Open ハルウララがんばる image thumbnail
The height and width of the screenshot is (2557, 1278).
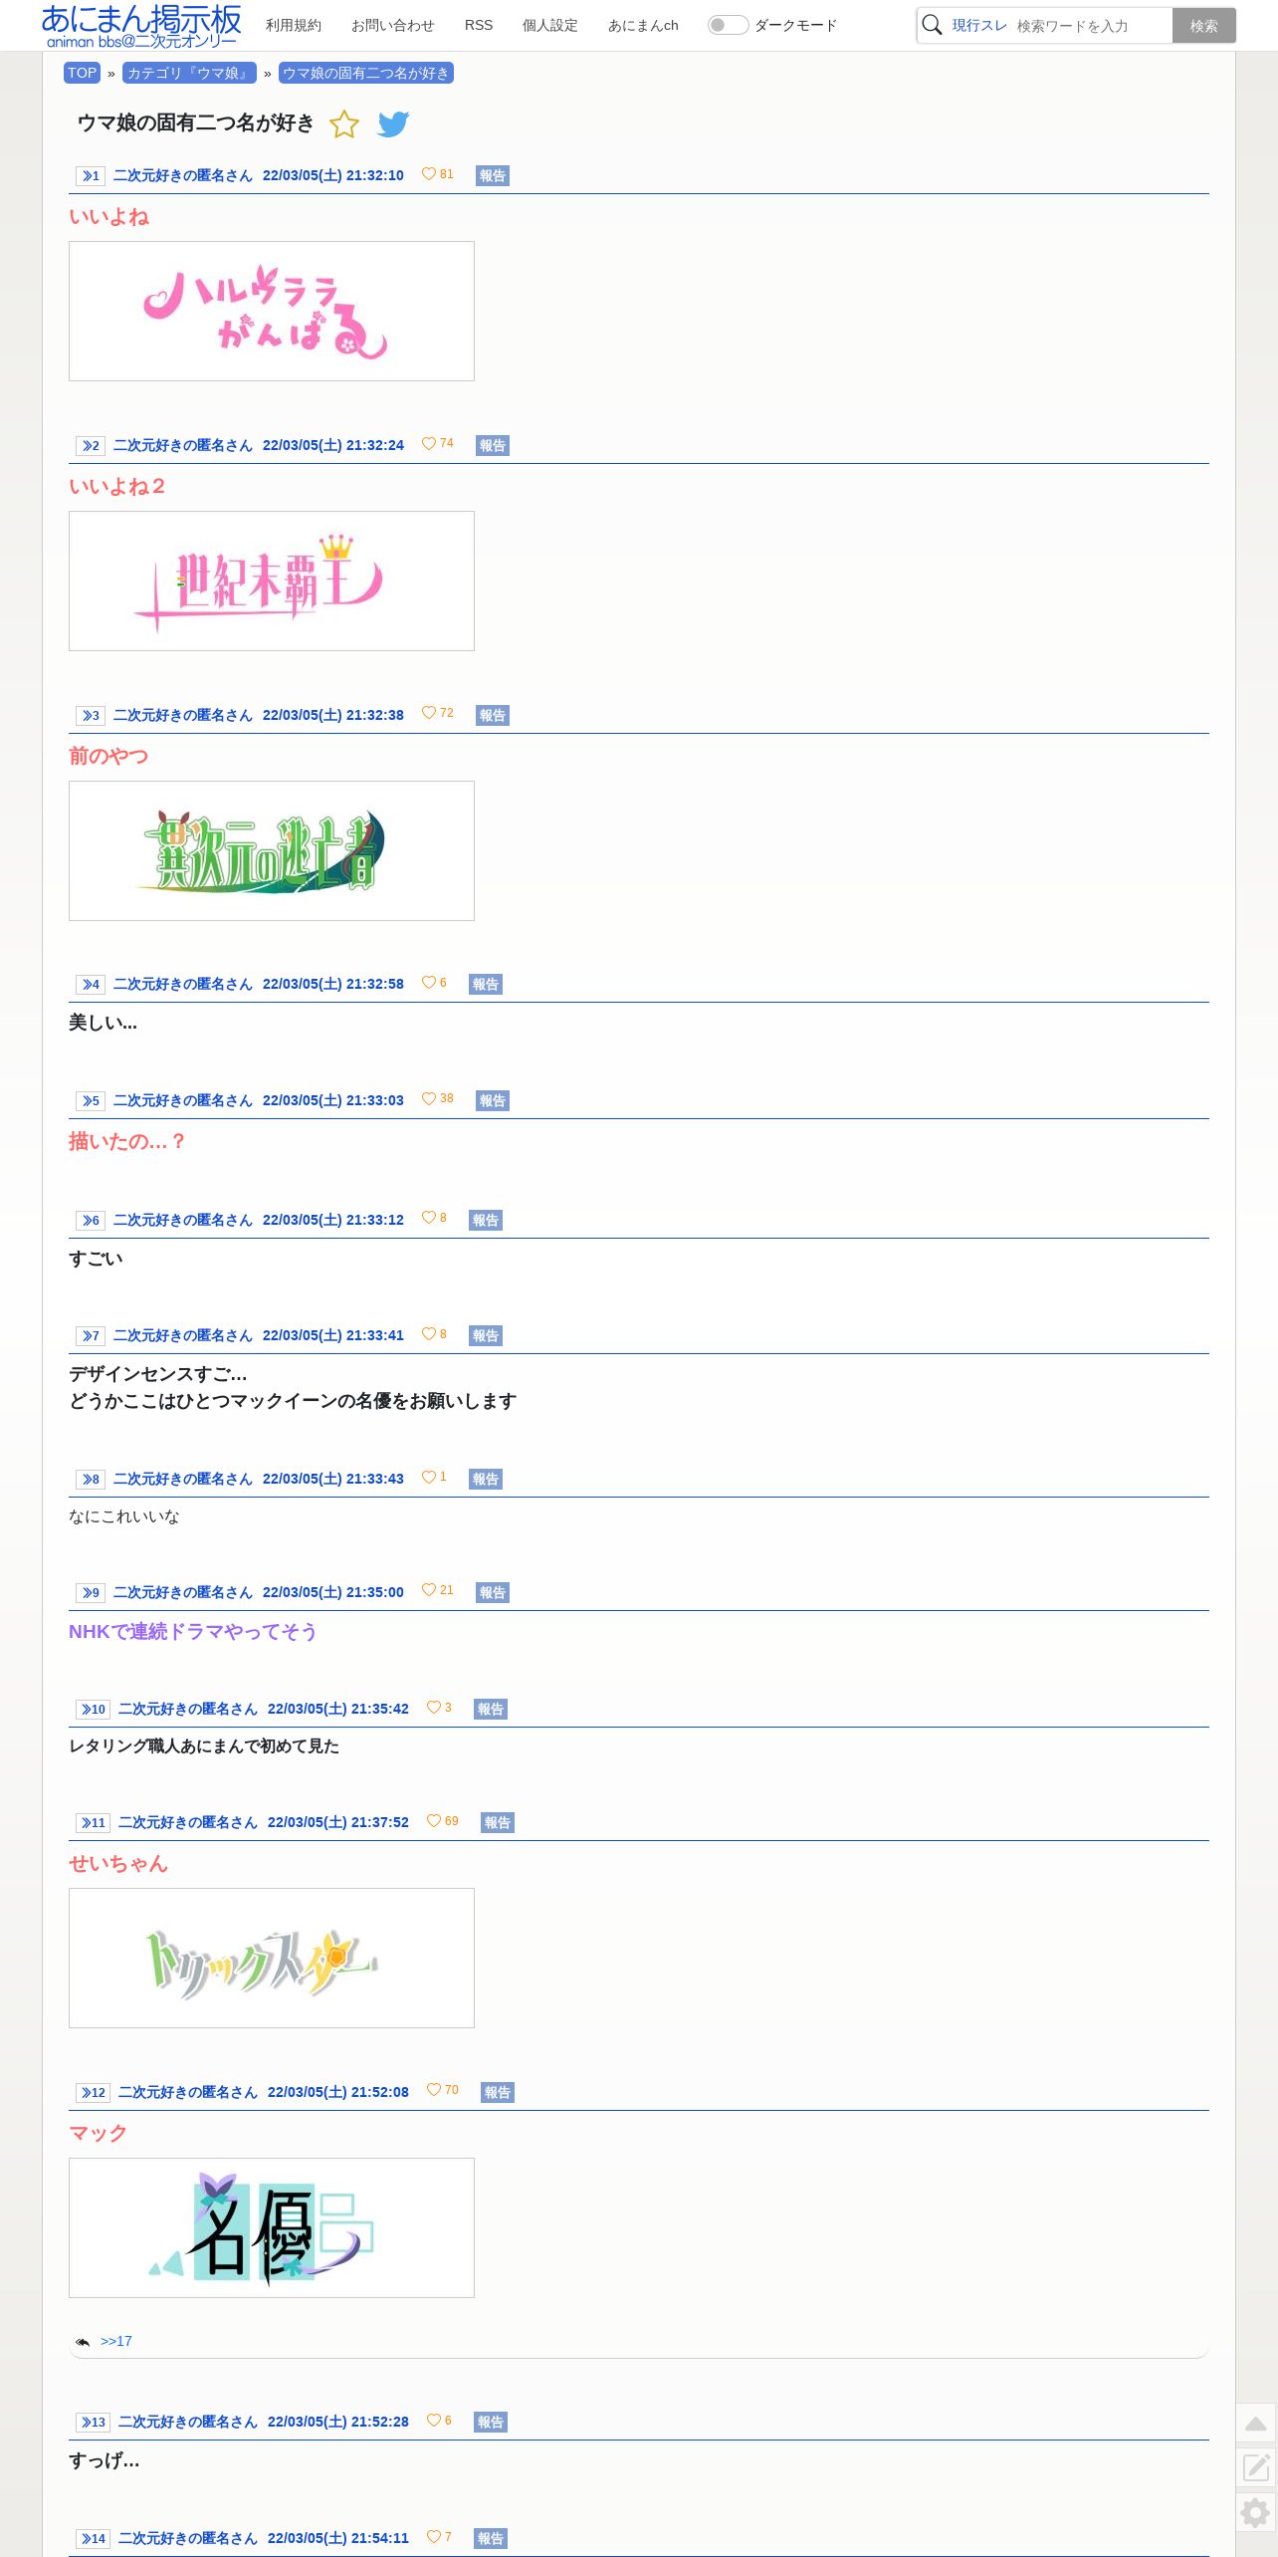coord(272,311)
